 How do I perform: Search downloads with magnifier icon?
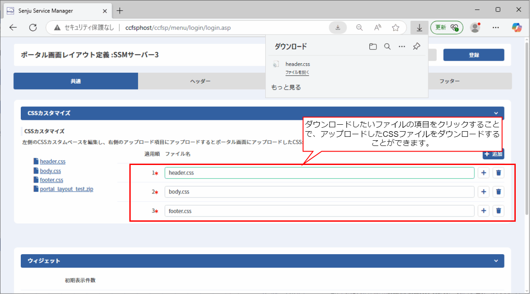[387, 46]
